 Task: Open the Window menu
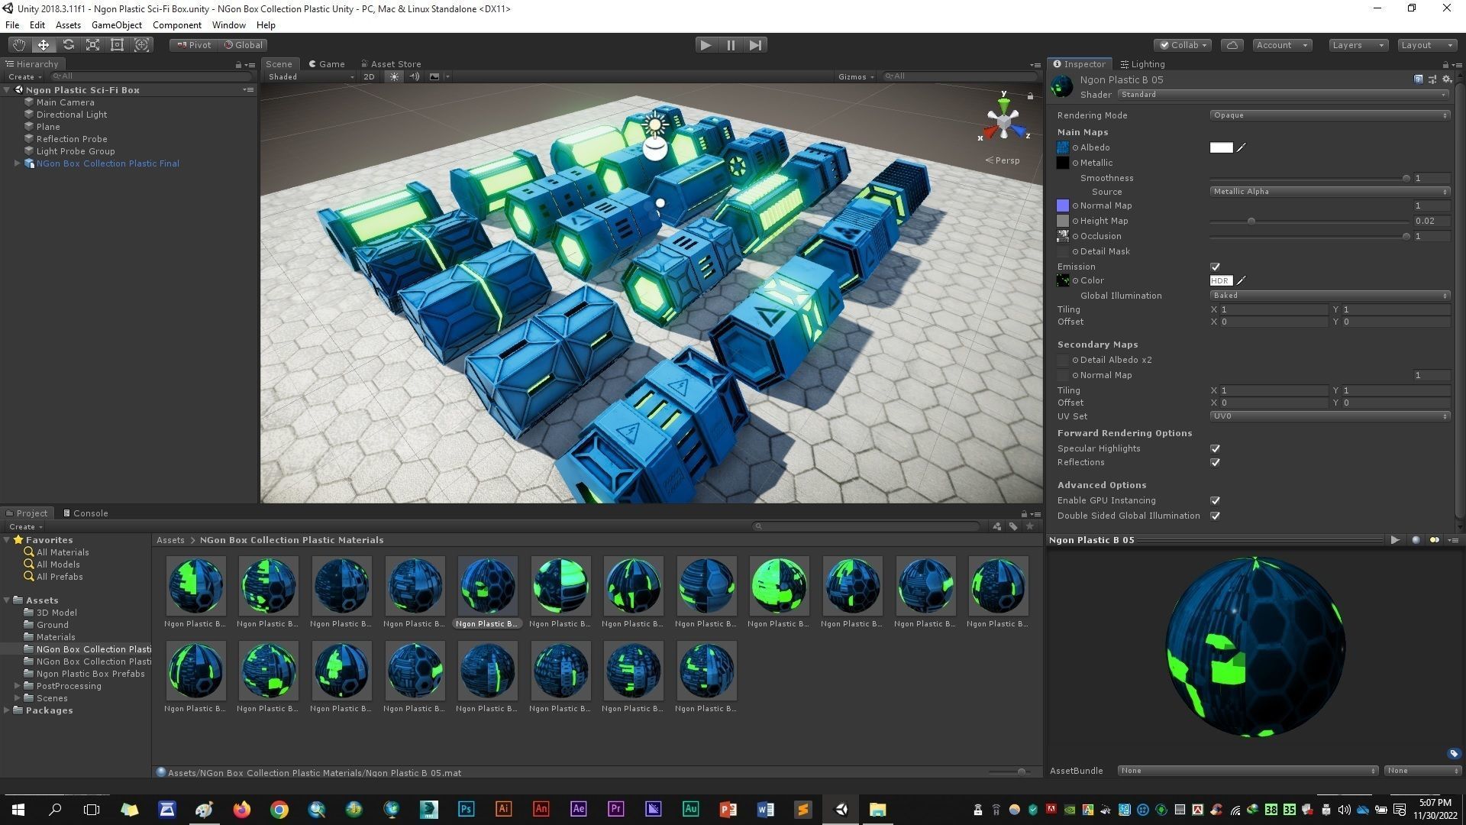coord(228,25)
